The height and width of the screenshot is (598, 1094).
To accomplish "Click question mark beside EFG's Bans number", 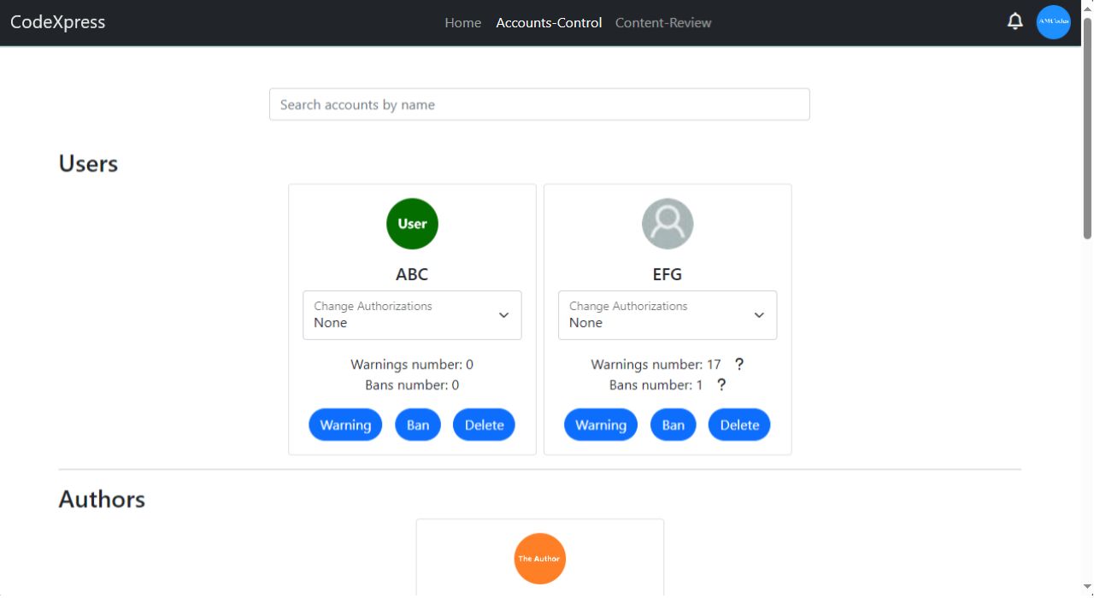I will 721,385.
